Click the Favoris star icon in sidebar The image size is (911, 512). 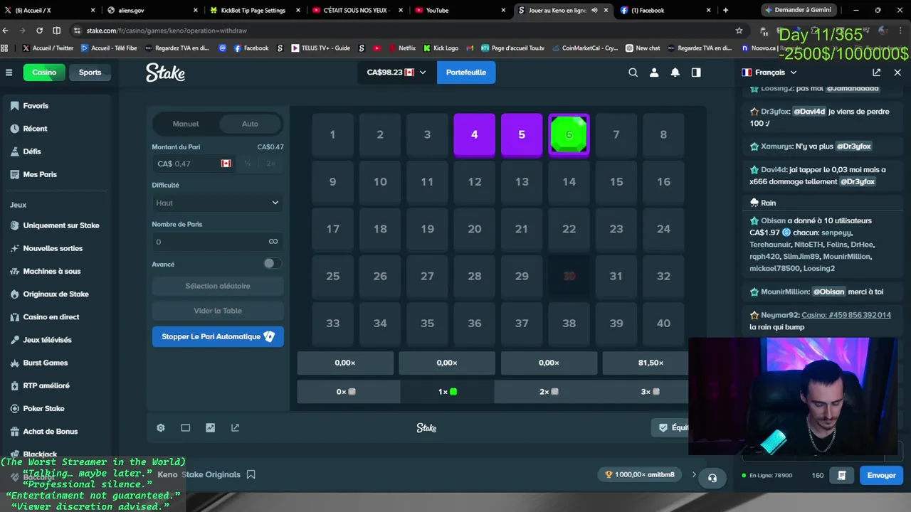click(x=15, y=105)
